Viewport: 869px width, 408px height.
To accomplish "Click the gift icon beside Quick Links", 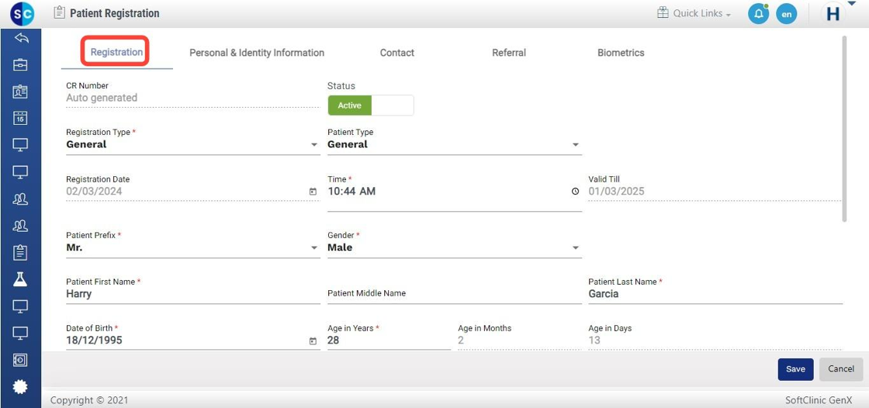I will [663, 12].
